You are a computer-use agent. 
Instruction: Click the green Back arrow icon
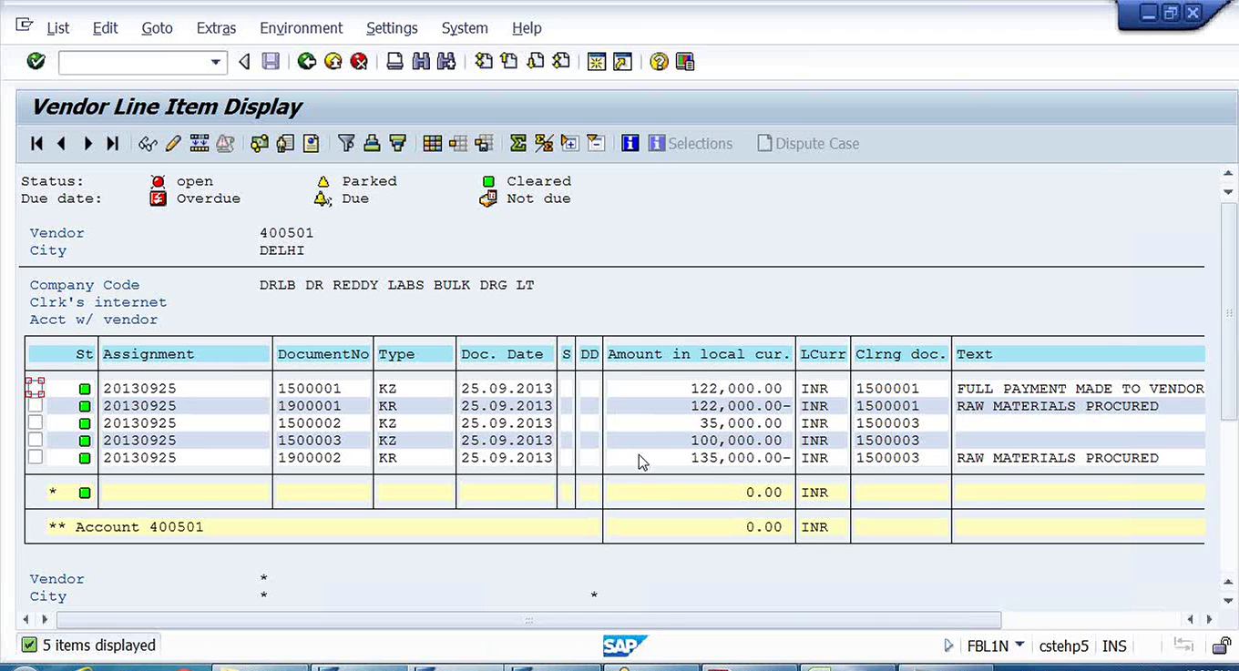(x=307, y=62)
